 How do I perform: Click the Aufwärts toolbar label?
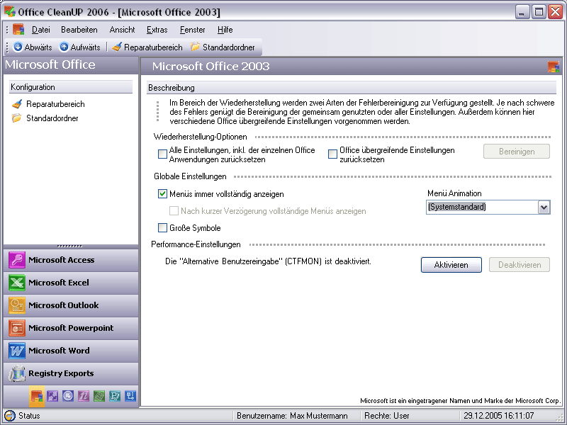85,47
